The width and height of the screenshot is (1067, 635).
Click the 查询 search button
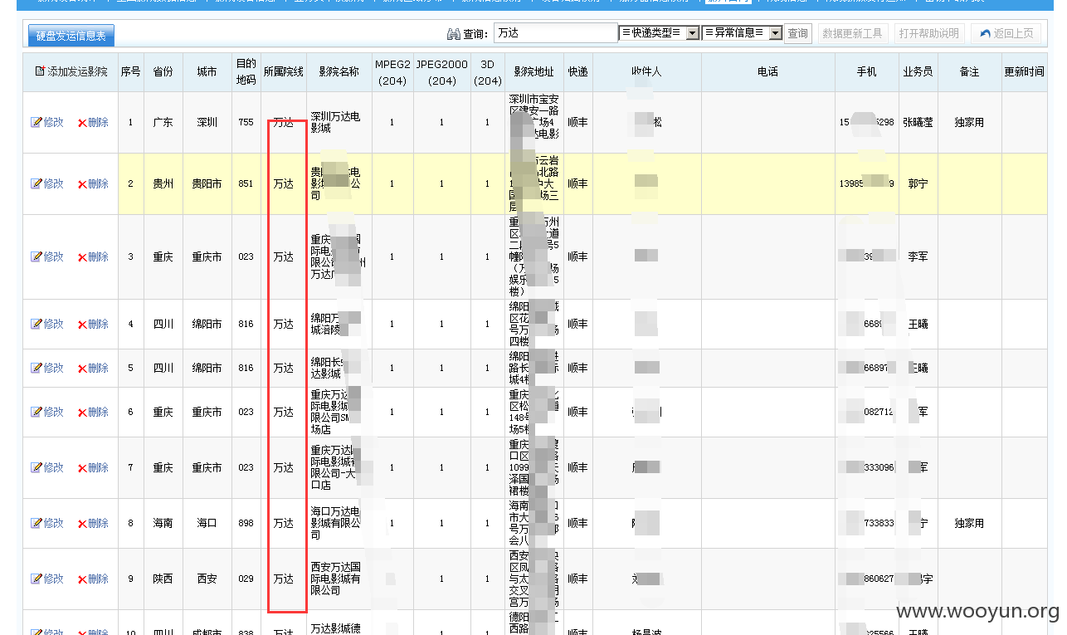point(797,34)
